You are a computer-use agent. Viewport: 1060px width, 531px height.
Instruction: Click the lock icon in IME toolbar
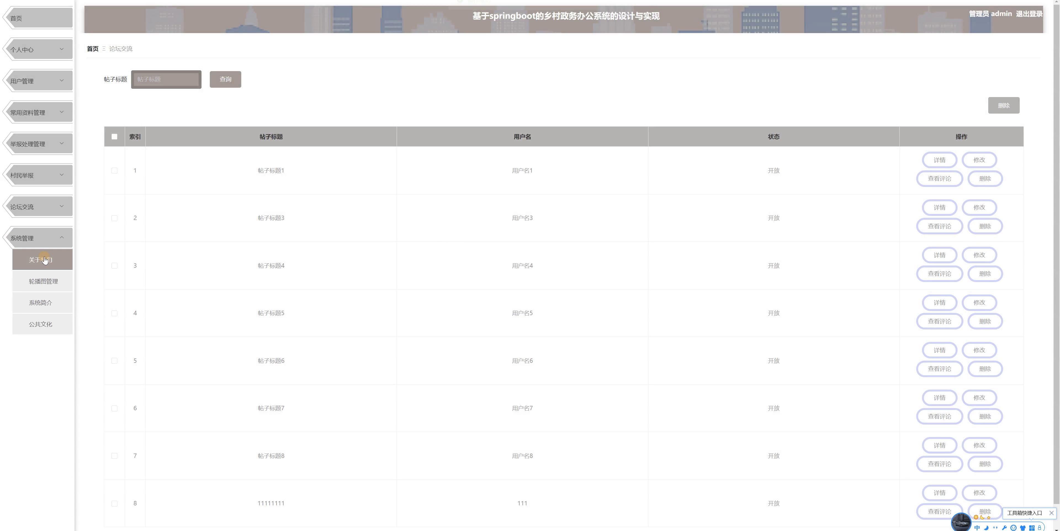tap(1039, 528)
